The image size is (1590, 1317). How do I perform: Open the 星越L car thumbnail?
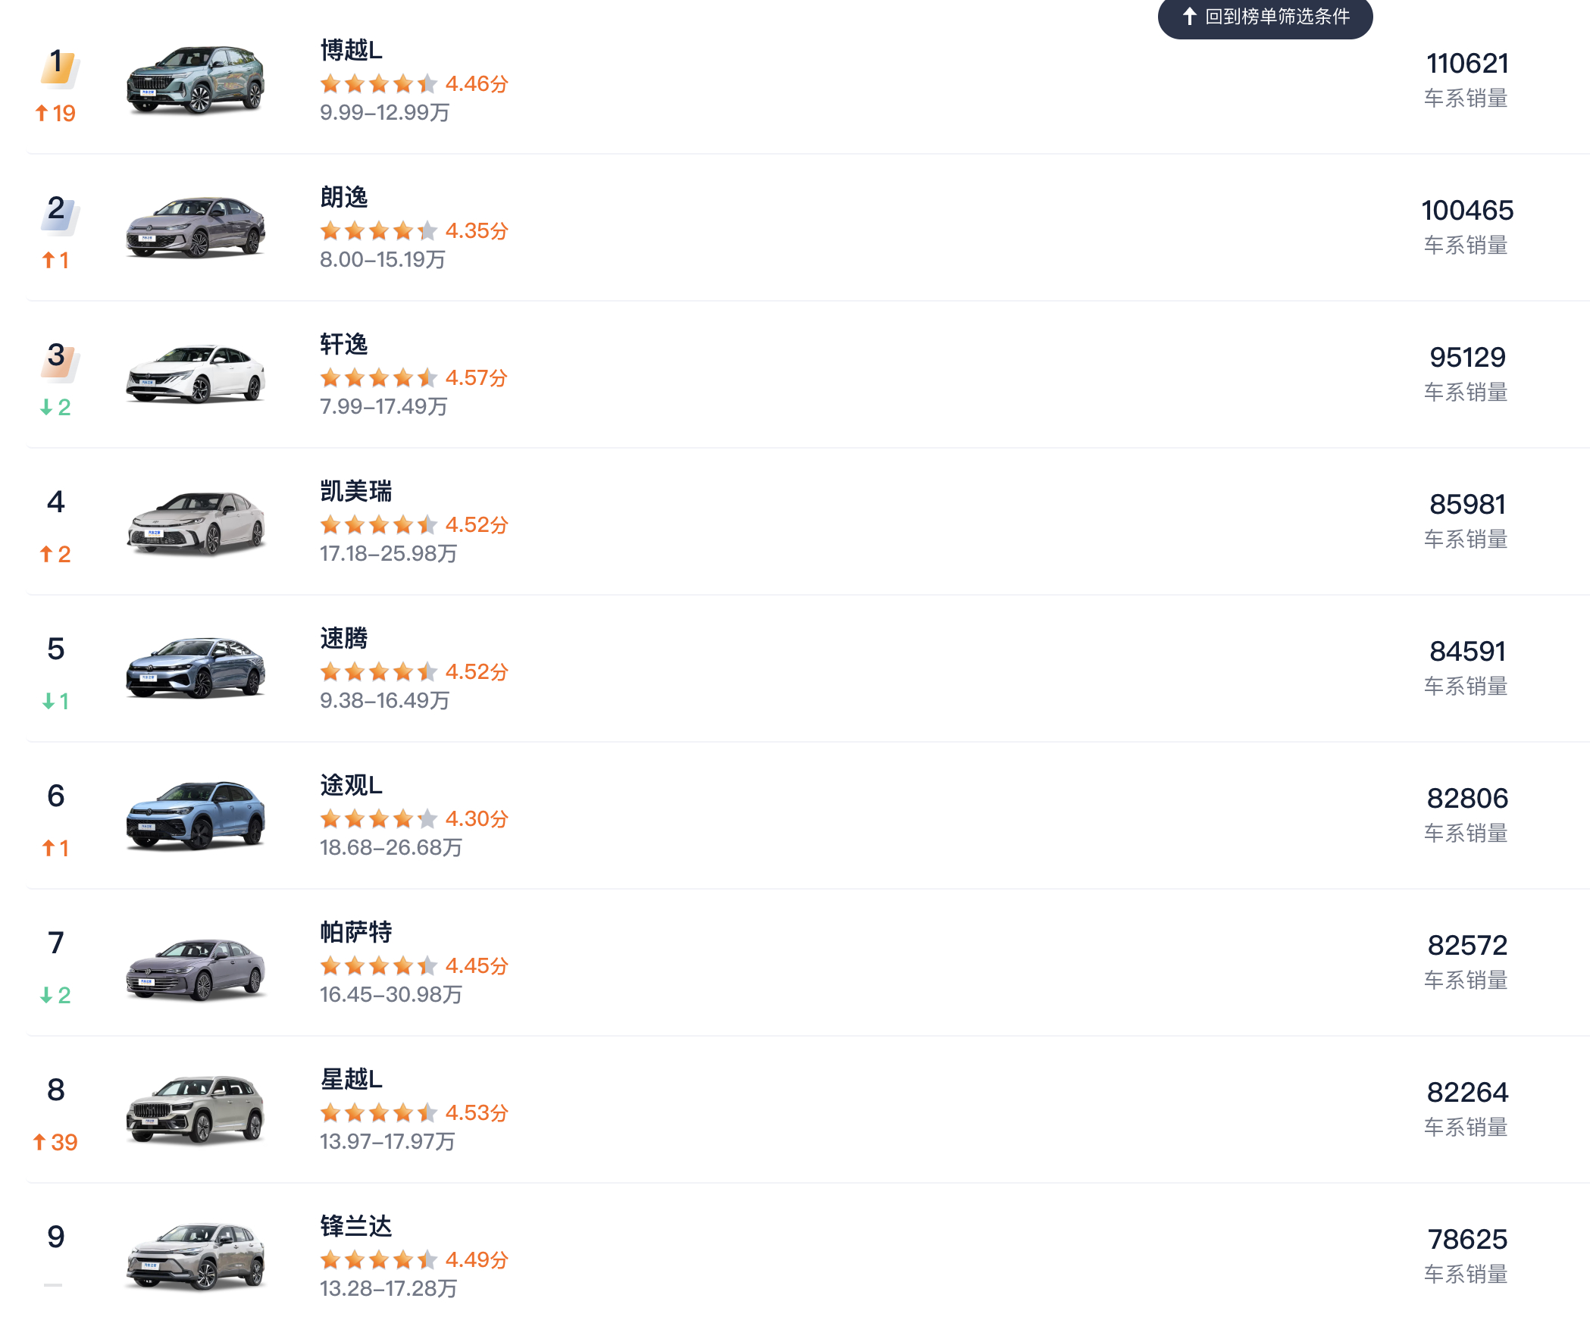coord(196,1109)
